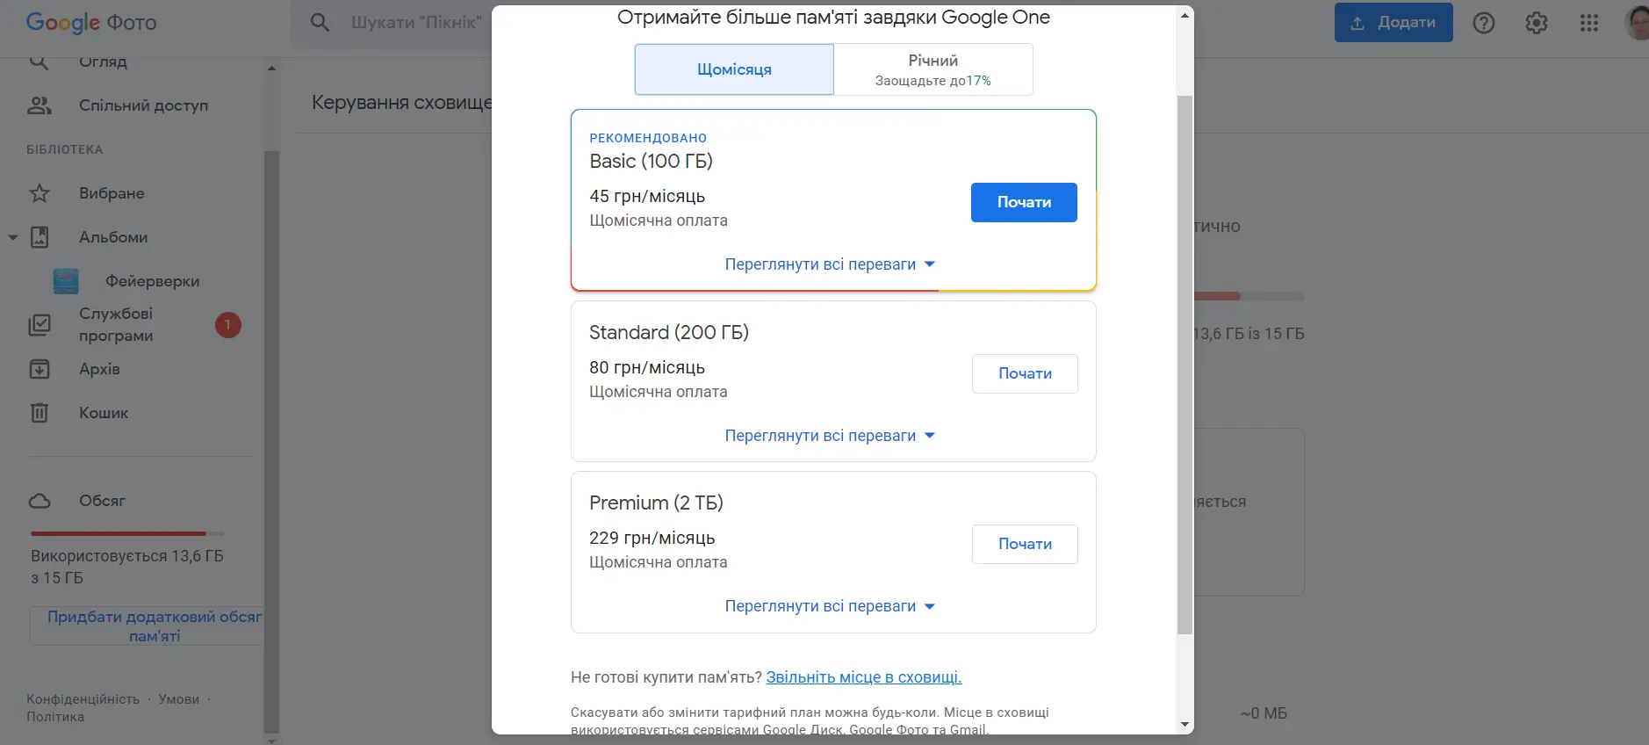Click the '45 грн/місяць' price text

pos(647,197)
